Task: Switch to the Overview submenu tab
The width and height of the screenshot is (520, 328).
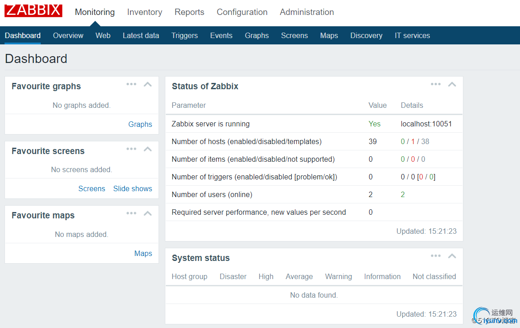Action: pos(68,35)
